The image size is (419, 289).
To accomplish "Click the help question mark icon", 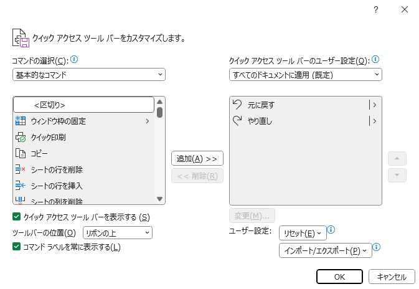I will pos(375,9).
